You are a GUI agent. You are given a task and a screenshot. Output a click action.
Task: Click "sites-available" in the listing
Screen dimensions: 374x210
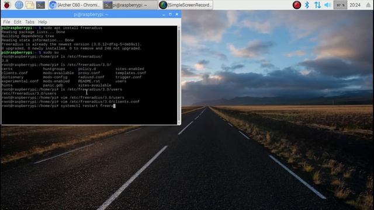(95, 85)
